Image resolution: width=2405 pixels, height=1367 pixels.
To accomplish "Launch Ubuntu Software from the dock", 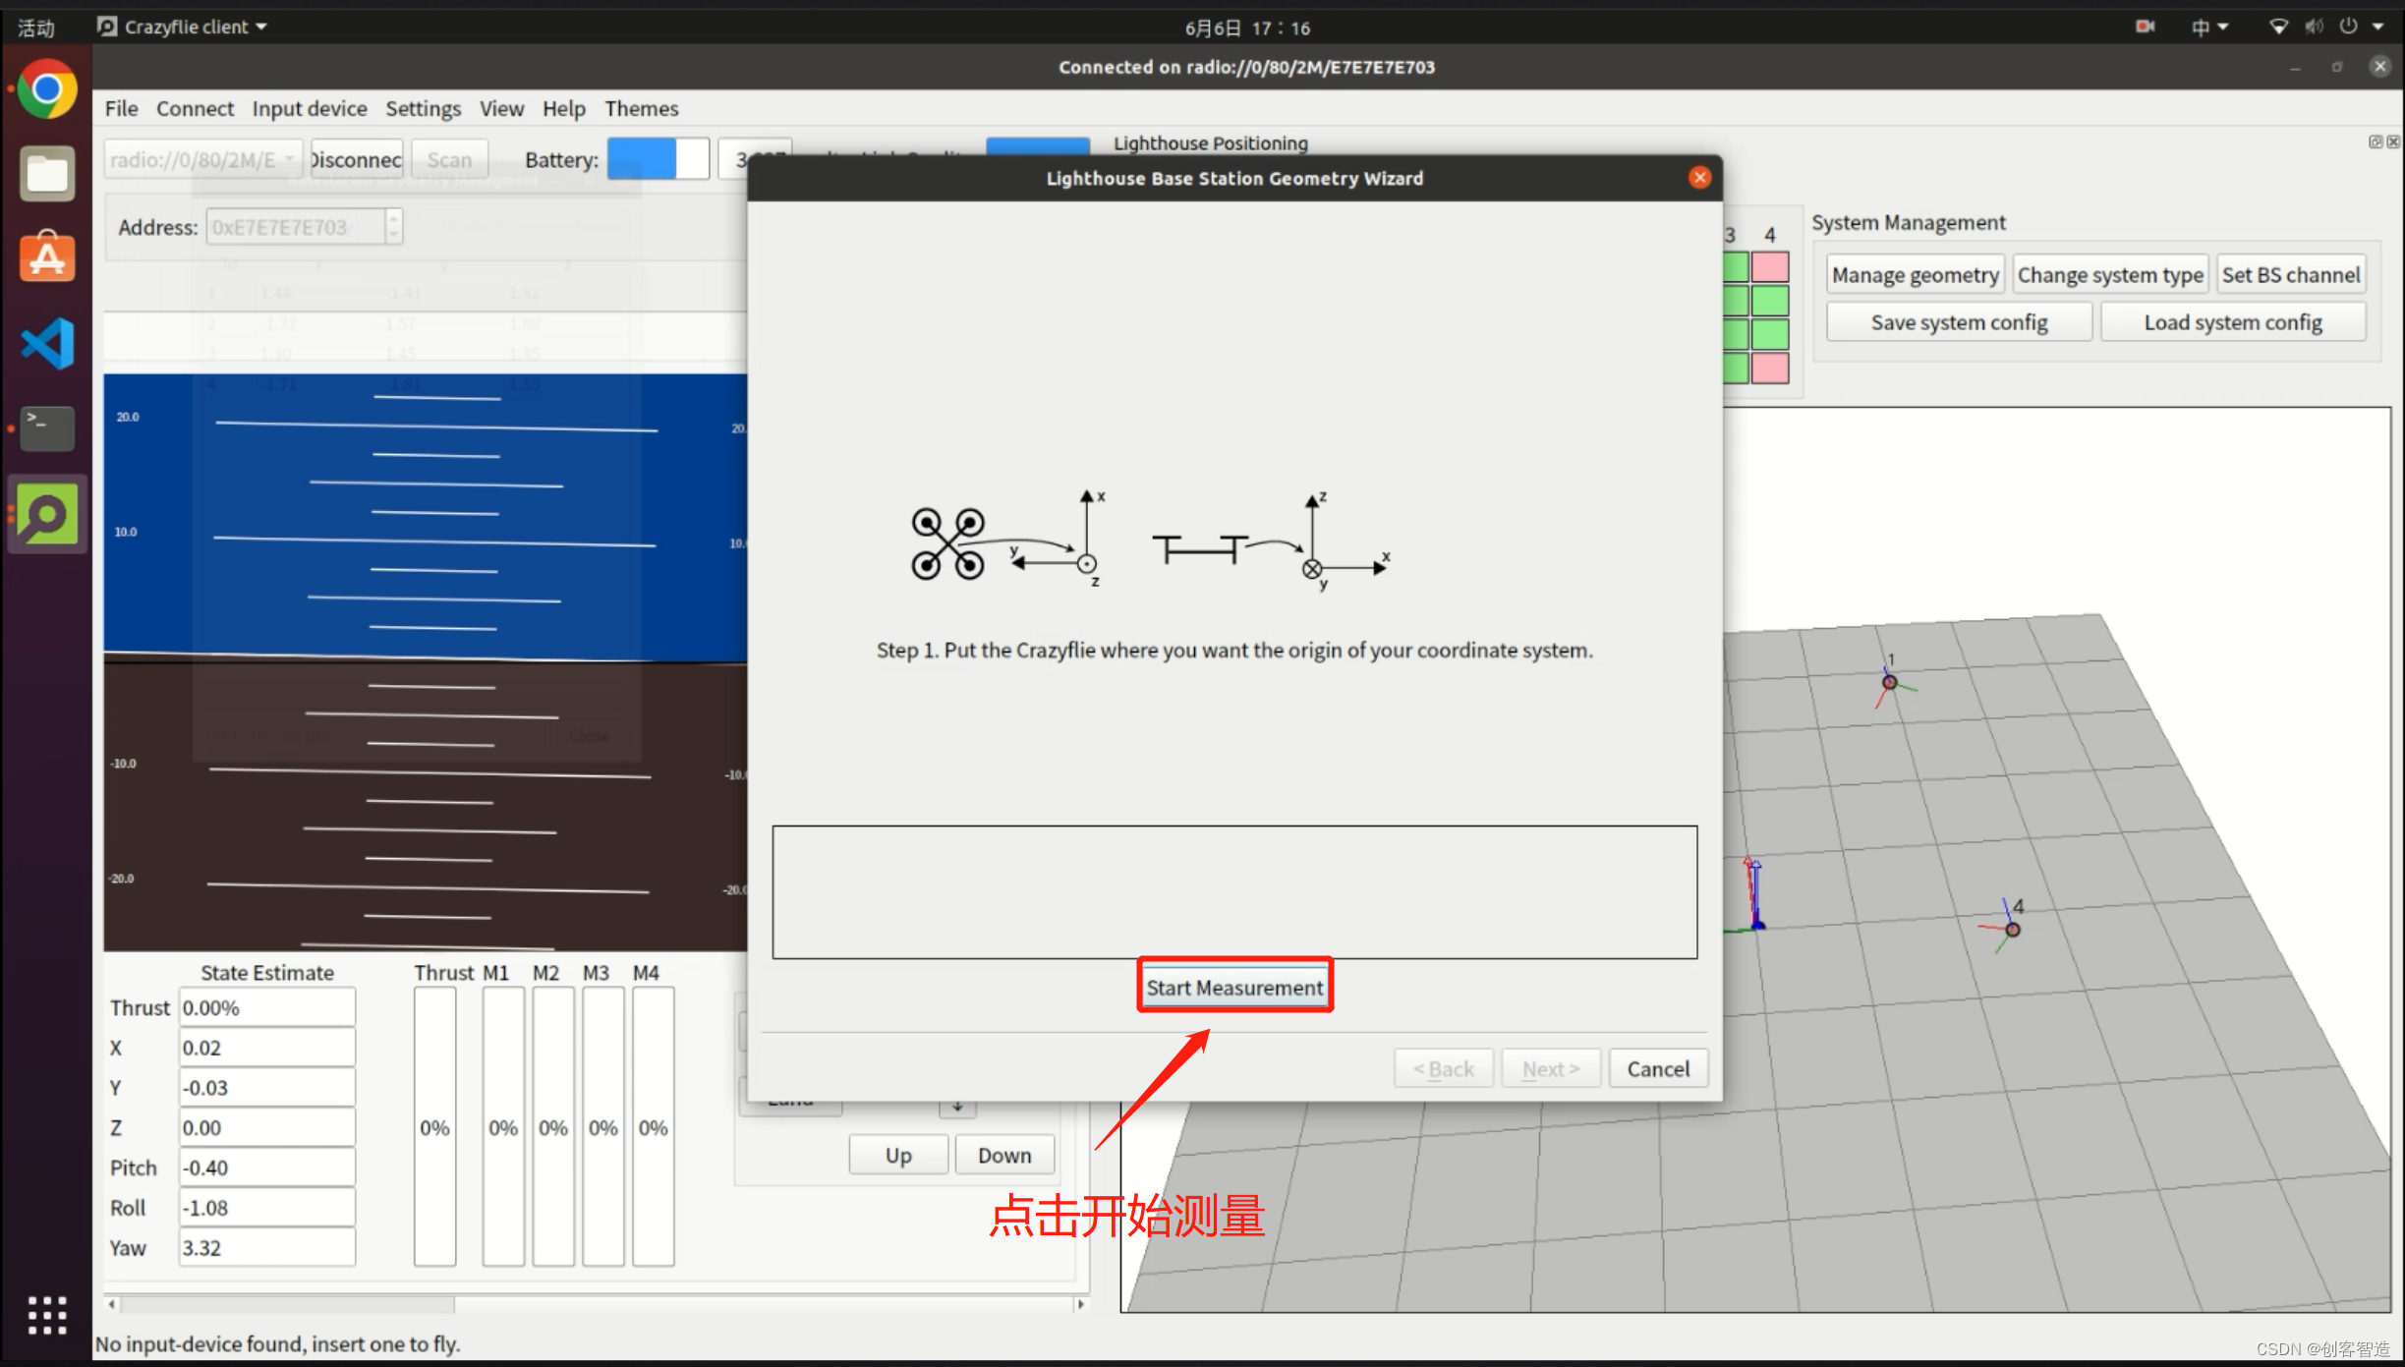I will (46, 258).
